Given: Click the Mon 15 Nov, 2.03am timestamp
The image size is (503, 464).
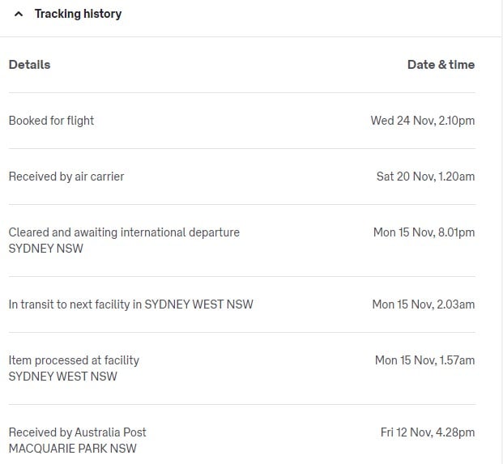Looking at the screenshot, I should click(x=423, y=304).
